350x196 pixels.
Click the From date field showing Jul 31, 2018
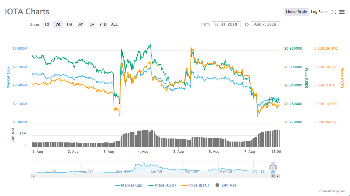click(x=226, y=24)
